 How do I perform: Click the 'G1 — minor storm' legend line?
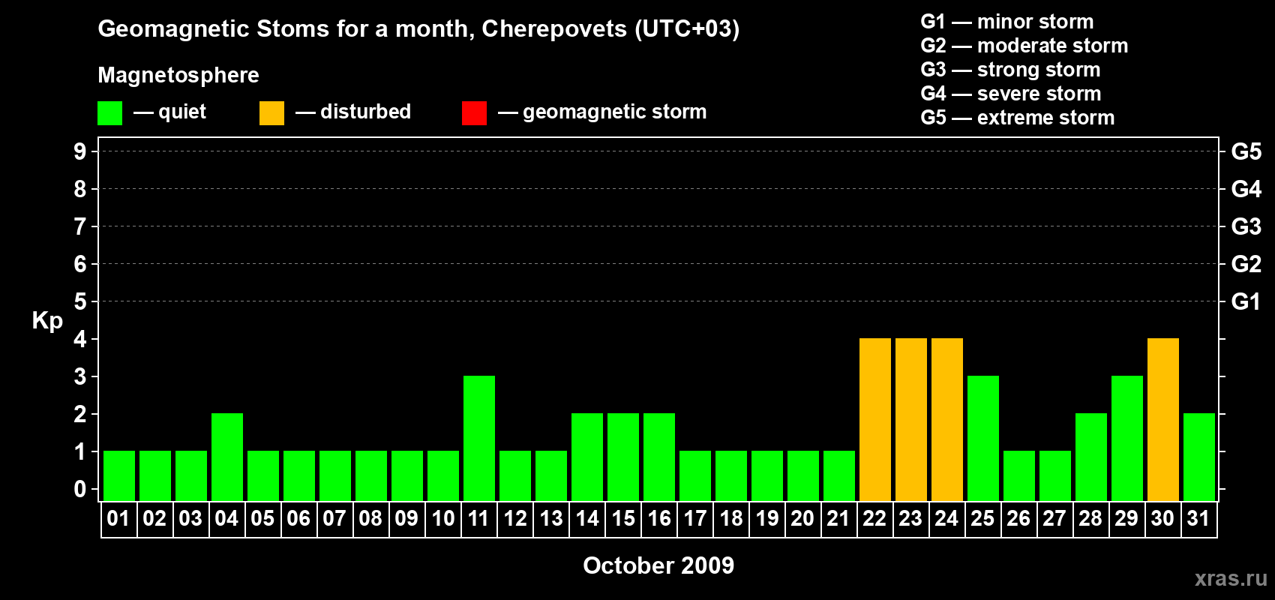tap(1007, 22)
